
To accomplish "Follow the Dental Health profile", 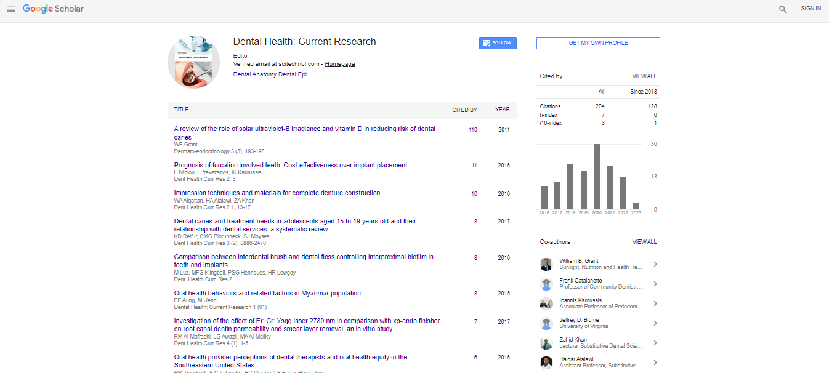I will [x=498, y=43].
